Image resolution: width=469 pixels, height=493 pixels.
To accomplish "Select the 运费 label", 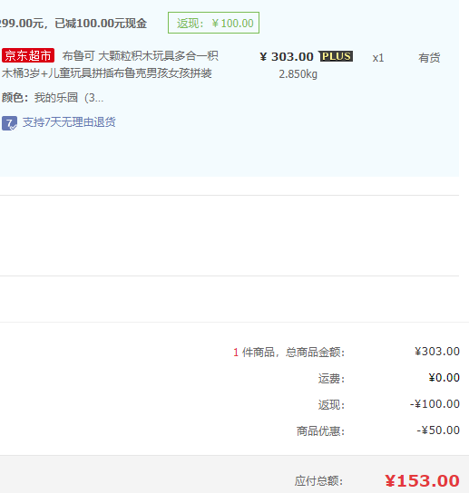I will (331, 378).
